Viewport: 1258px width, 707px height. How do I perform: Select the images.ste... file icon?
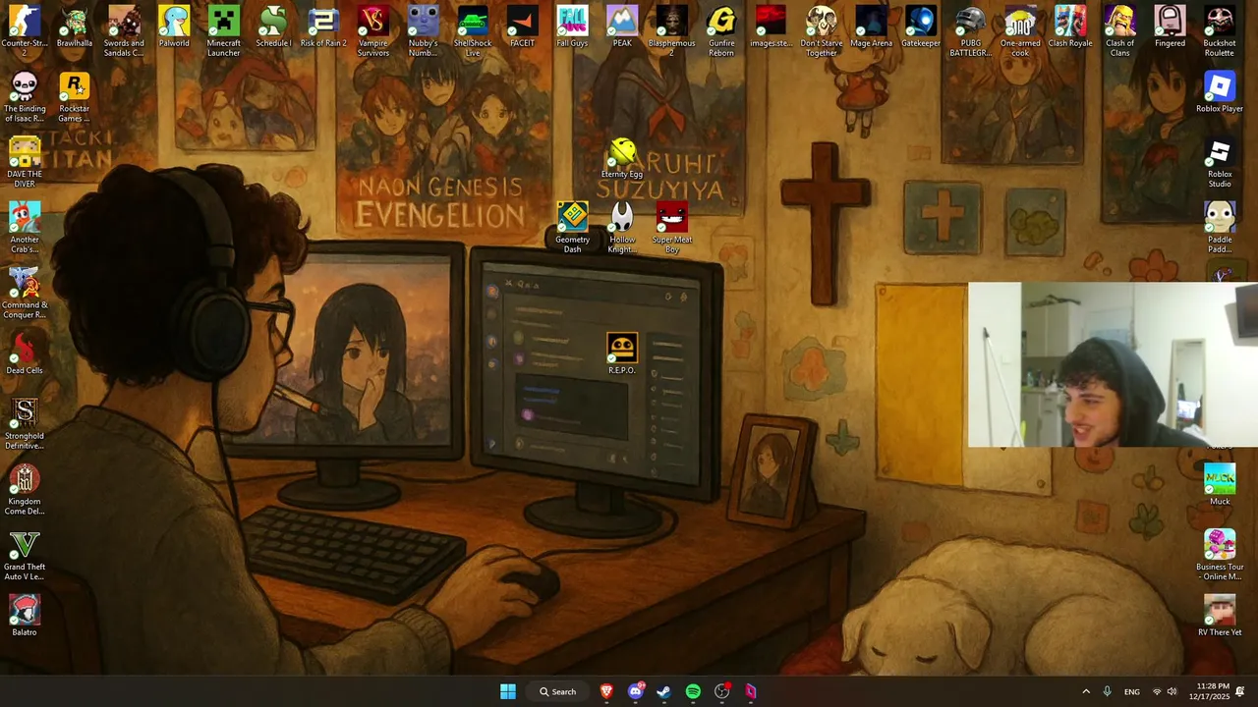[x=771, y=27]
